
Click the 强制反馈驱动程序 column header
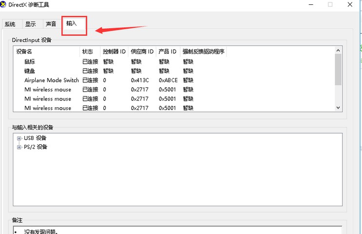coord(203,52)
